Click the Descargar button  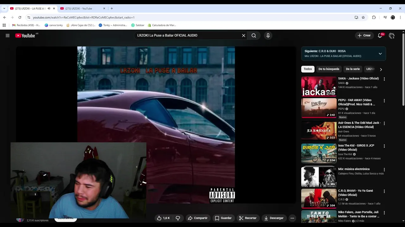pos(274,218)
